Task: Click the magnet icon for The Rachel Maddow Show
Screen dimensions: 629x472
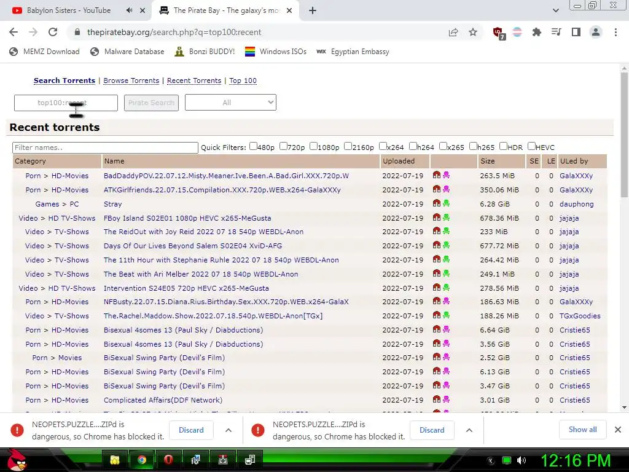Action: tap(437, 315)
